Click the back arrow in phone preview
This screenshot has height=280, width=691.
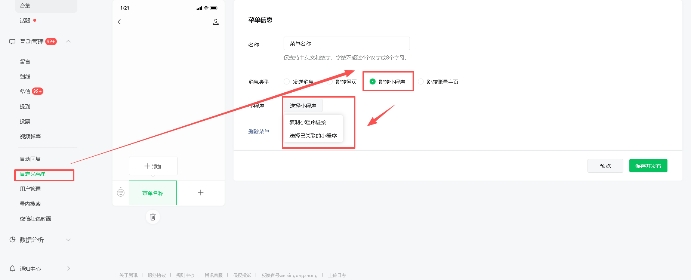(x=119, y=22)
